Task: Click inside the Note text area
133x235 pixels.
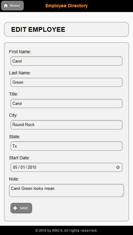Action: point(66,190)
